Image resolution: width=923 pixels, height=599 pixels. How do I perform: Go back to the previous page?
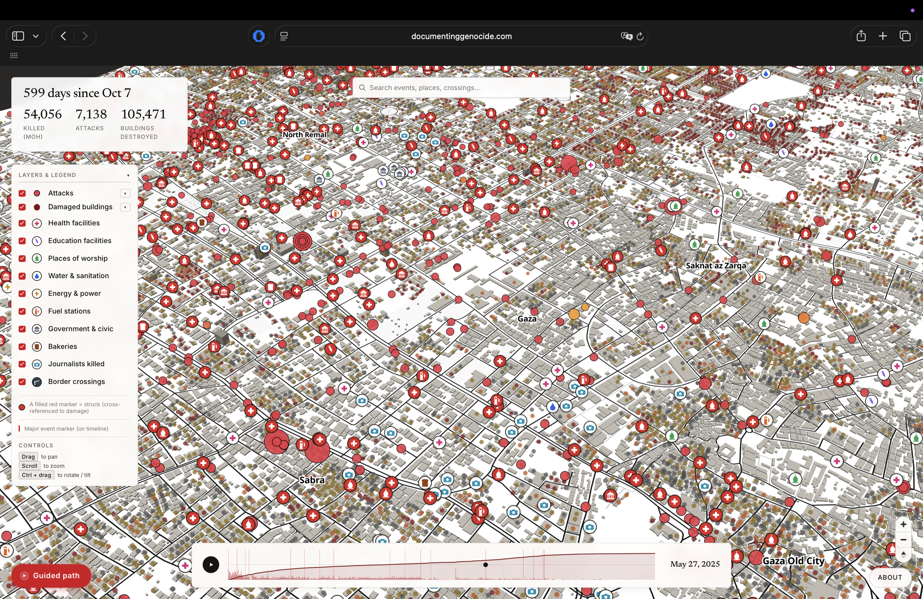point(63,36)
